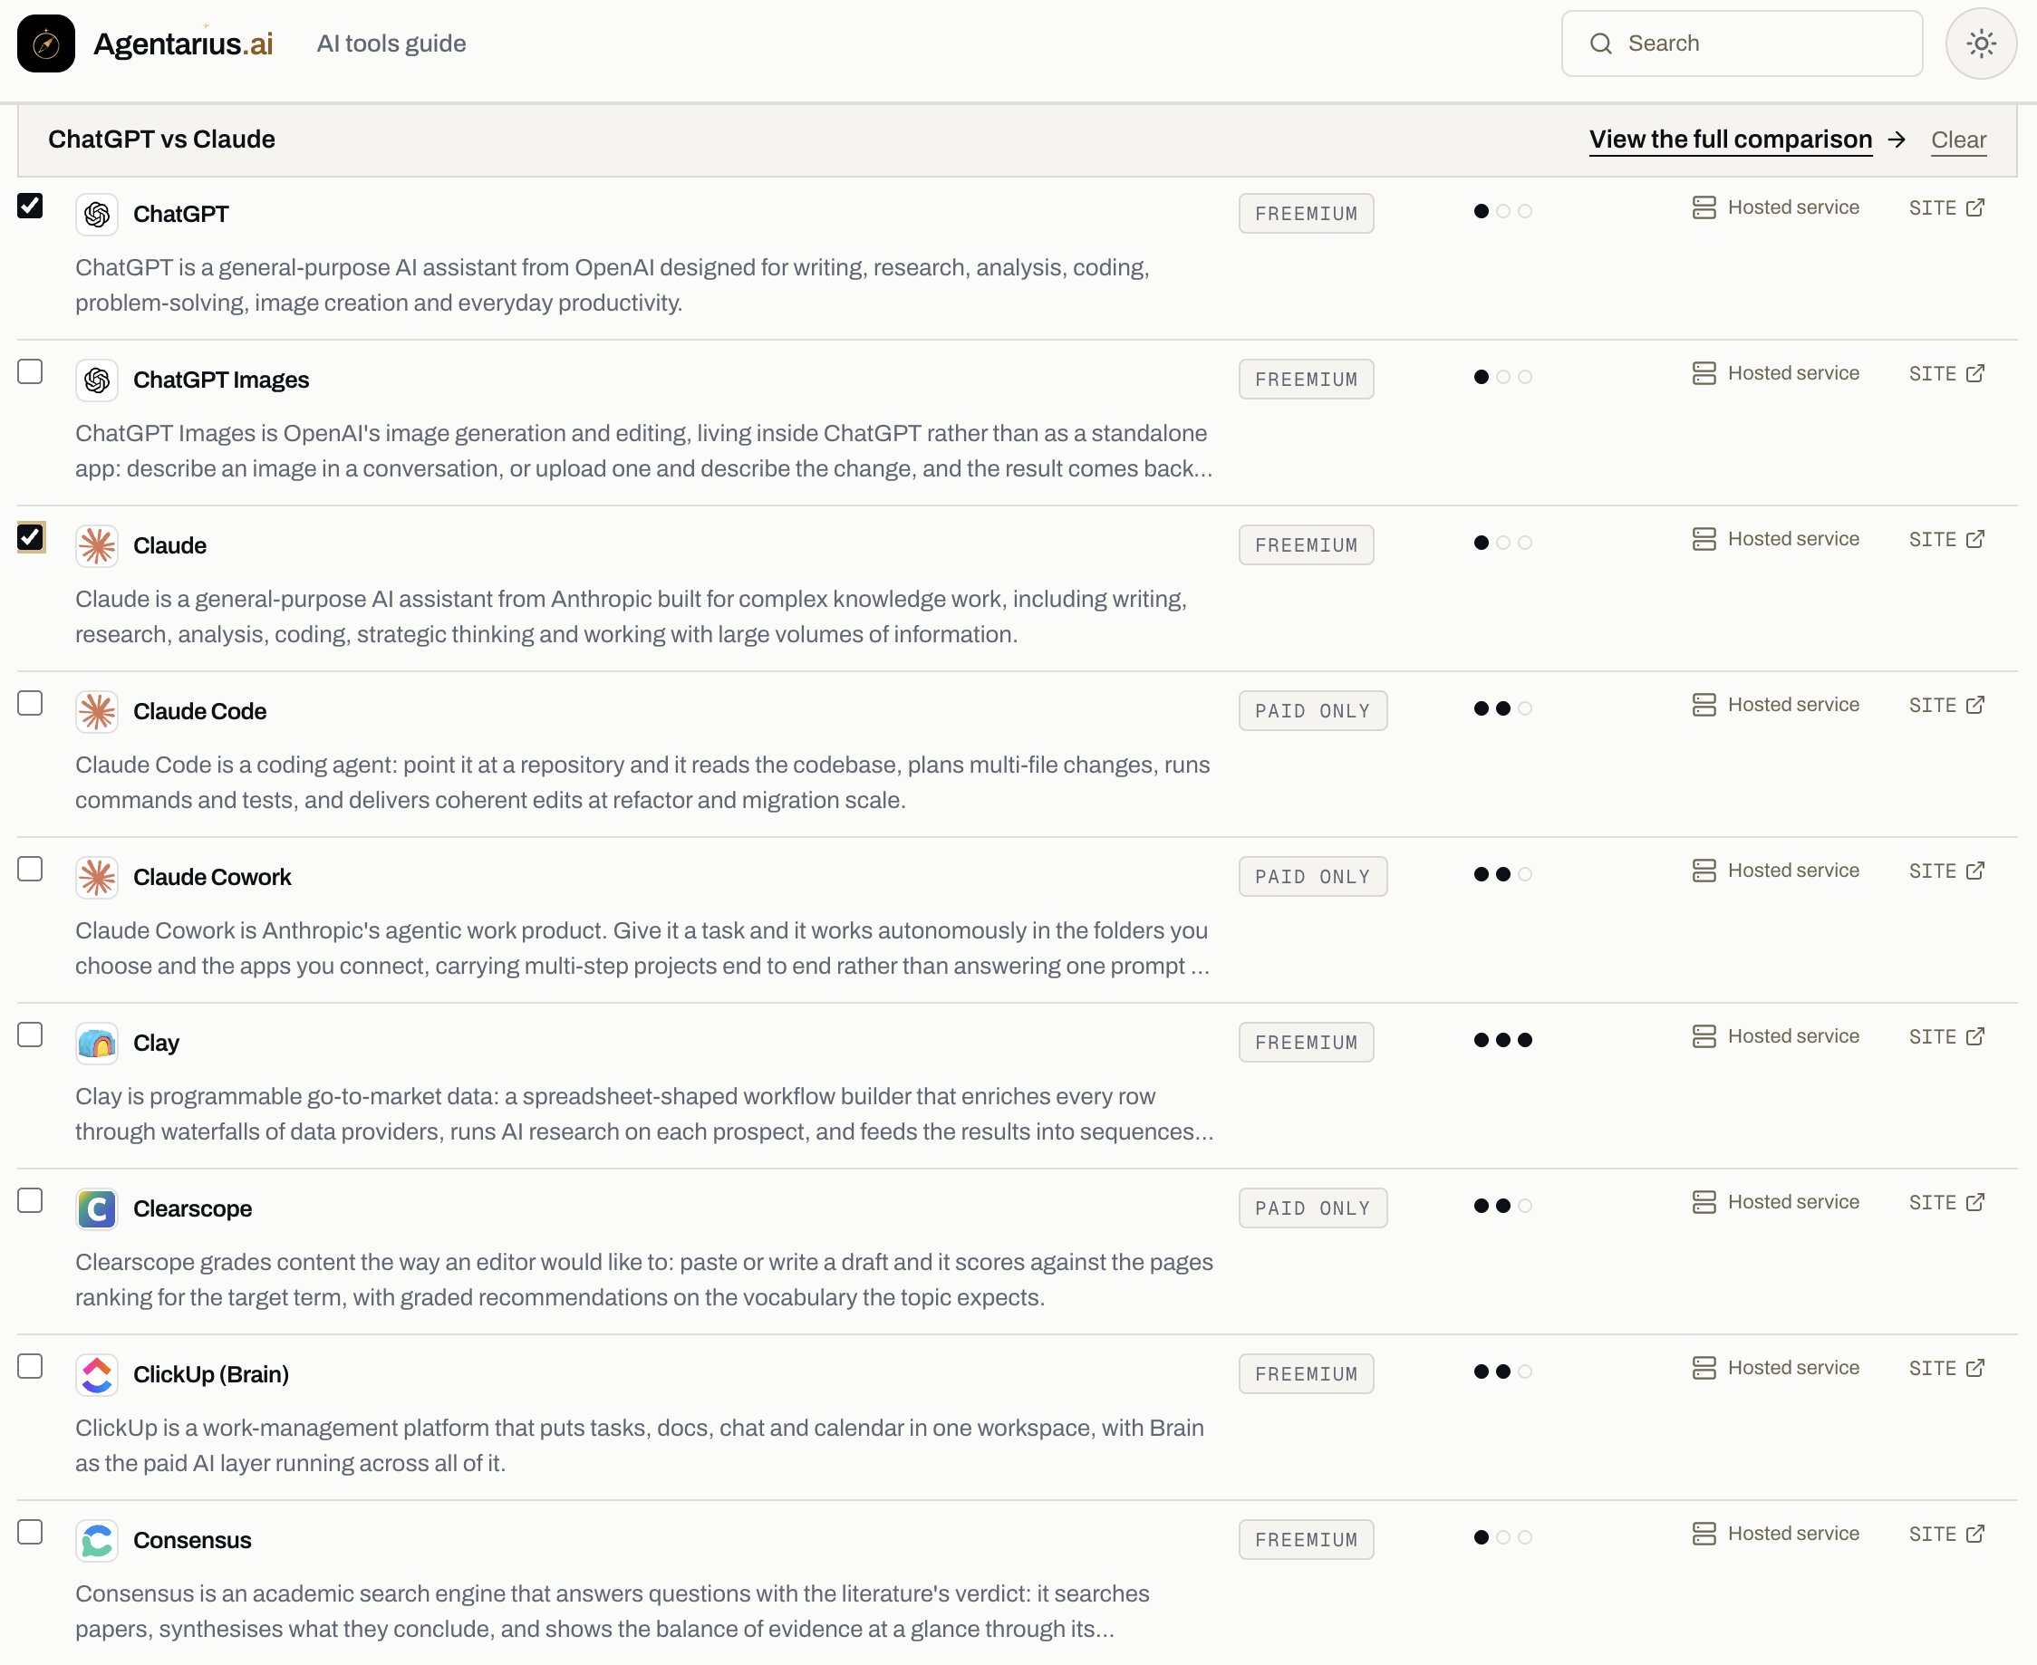Click the three-dot rating in Clay row

pos(1502,1041)
